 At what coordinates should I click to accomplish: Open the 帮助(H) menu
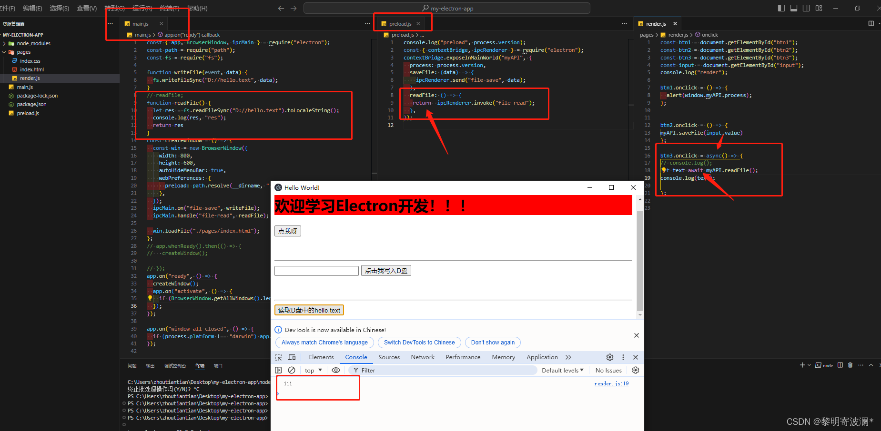pos(197,8)
